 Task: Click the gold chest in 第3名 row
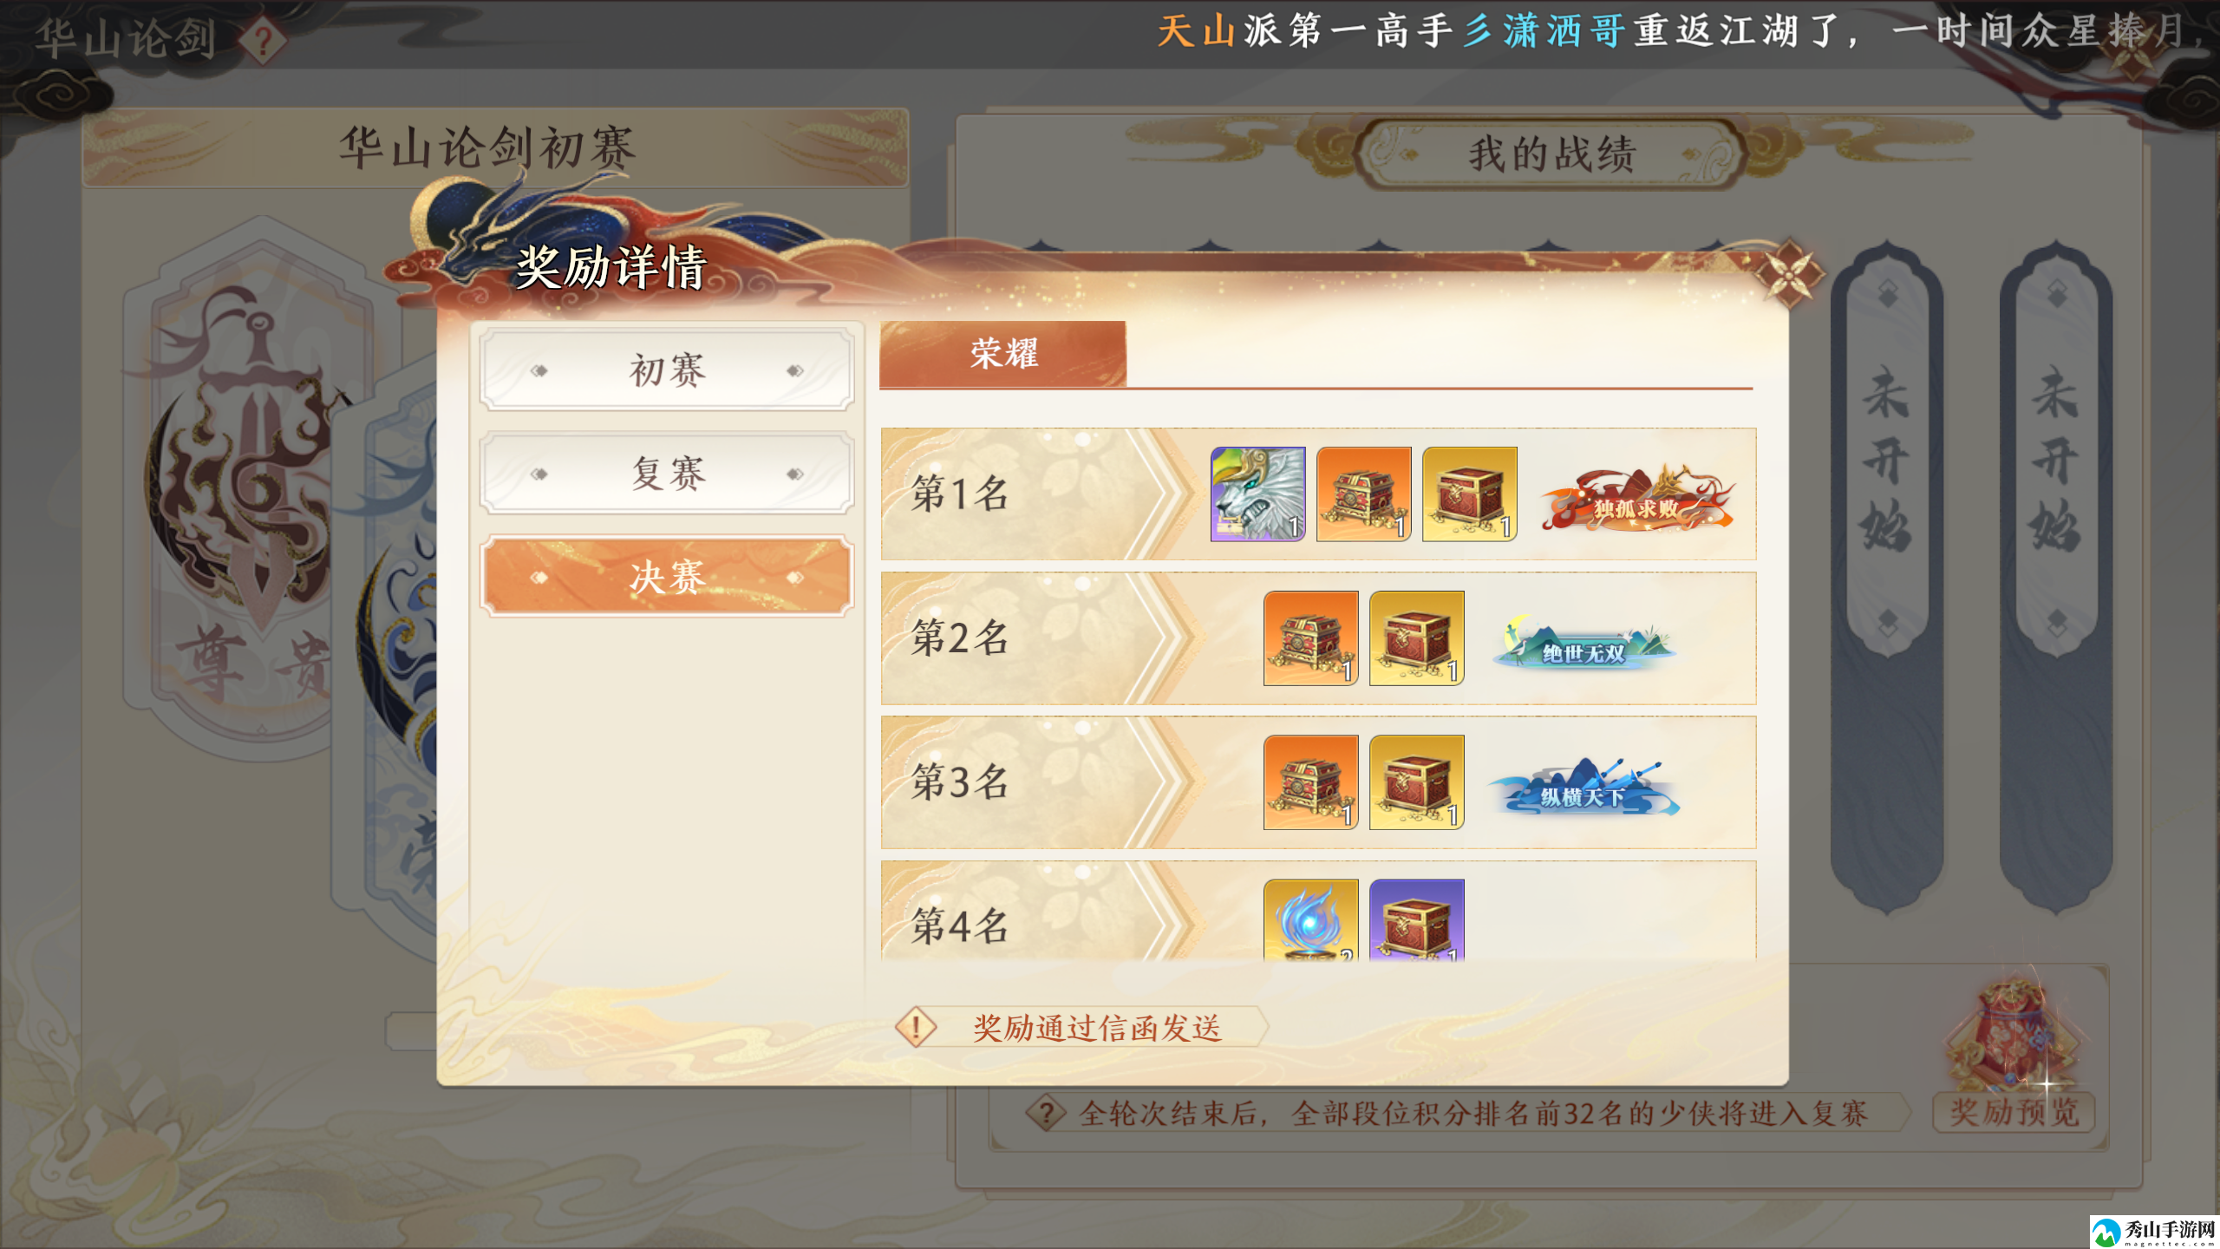1417,782
